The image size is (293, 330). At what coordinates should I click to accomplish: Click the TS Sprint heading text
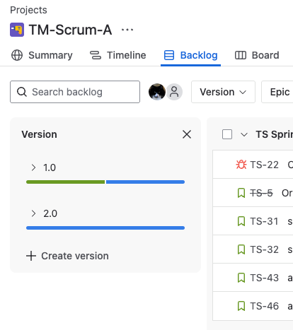coord(275,134)
